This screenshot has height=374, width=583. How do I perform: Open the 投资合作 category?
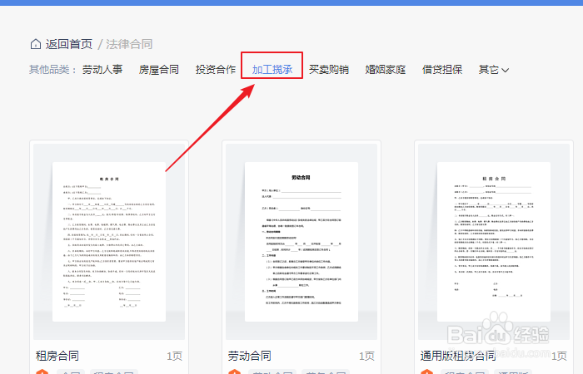click(x=216, y=69)
